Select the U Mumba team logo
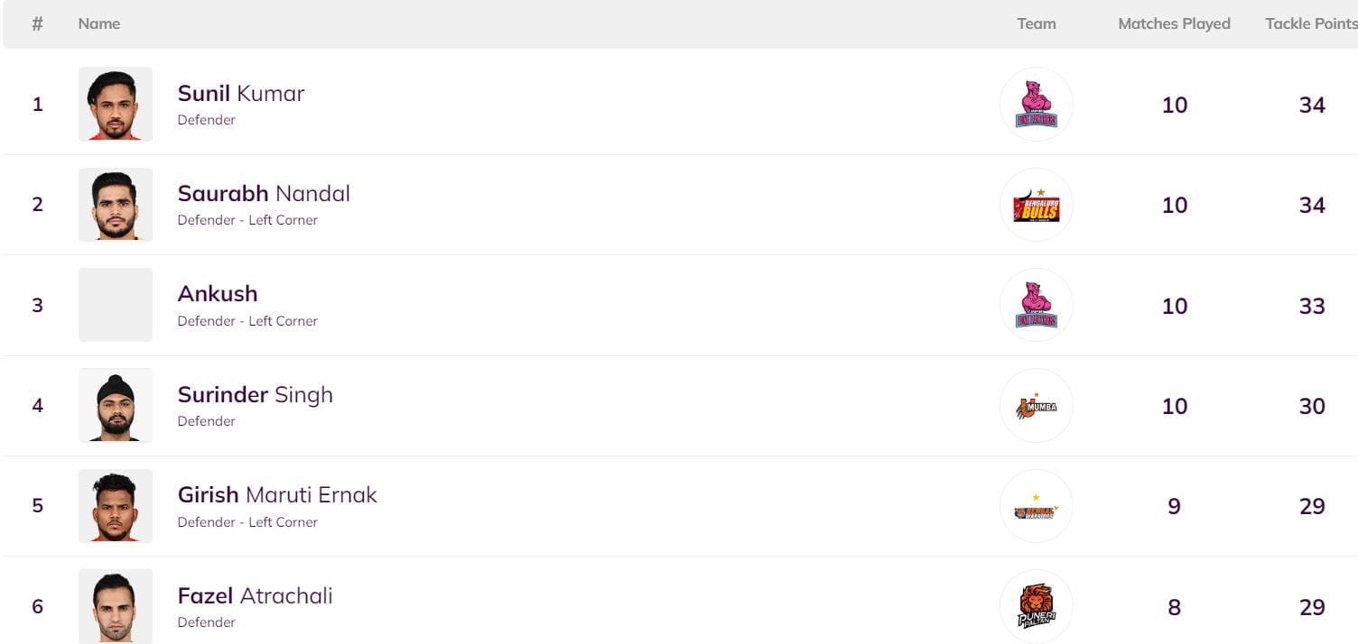Screen dimensions: 1358x644 (x=1036, y=406)
